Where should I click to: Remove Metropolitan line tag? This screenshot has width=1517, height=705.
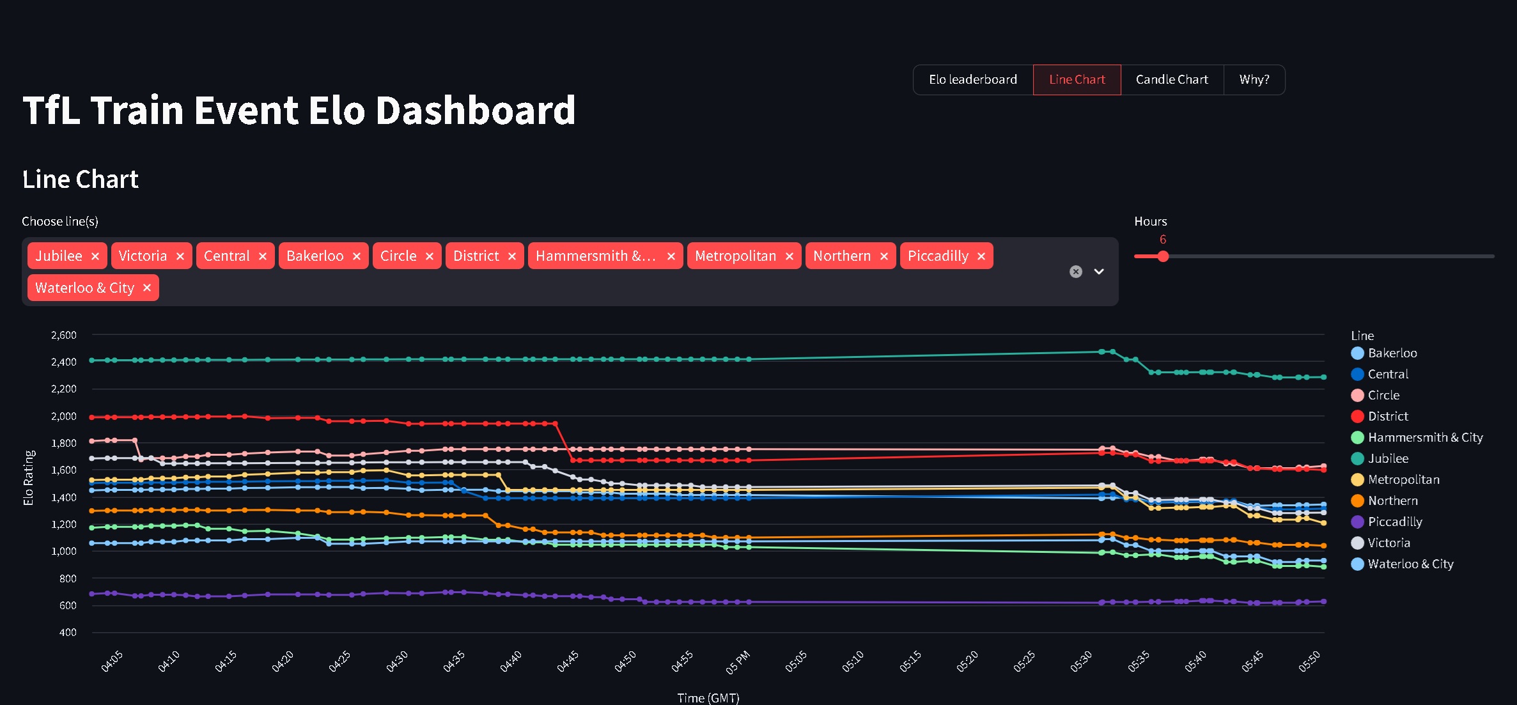click(x=790, y=256)
